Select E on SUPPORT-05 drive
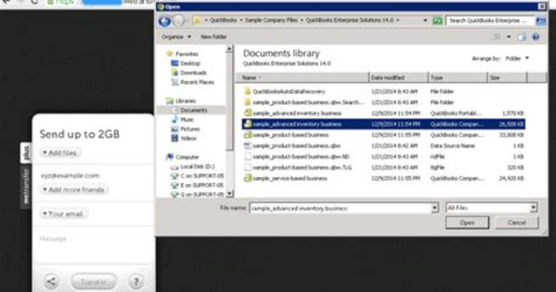Screen dimensions: 556x292 [x=202, y=185]
